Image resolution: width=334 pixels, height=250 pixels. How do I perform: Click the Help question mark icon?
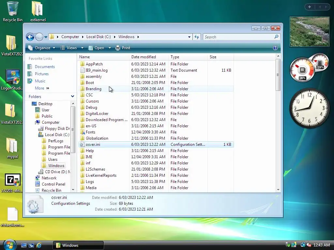tap(275, 48)
